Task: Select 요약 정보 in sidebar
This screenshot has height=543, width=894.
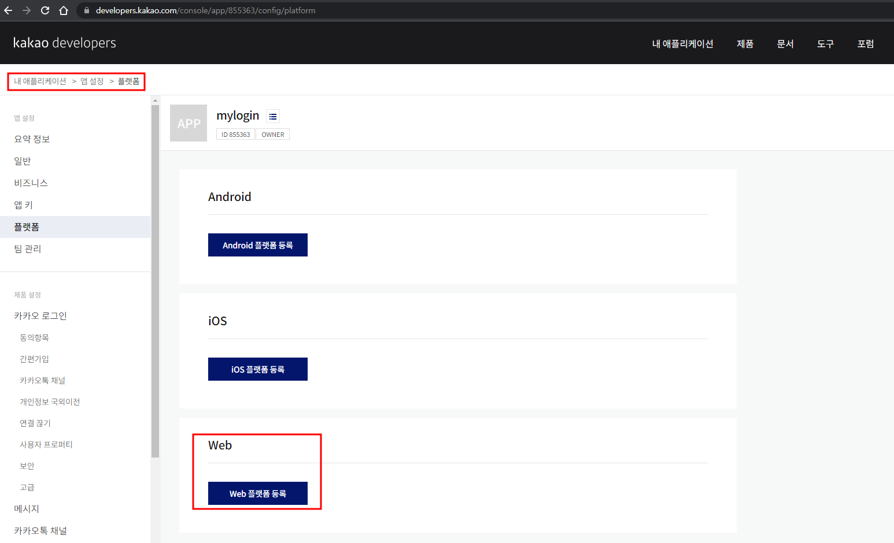Action: 75,139
